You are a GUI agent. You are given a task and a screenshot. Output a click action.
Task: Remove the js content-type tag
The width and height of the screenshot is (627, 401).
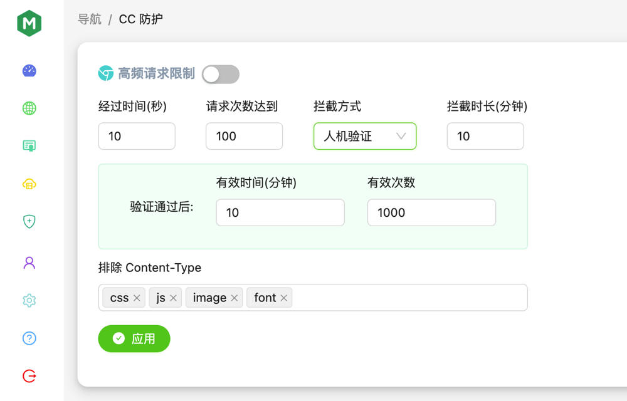(173, 298)
